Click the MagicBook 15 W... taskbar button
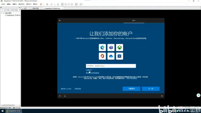Screen dimensions: 201x113 pos(13,111)
